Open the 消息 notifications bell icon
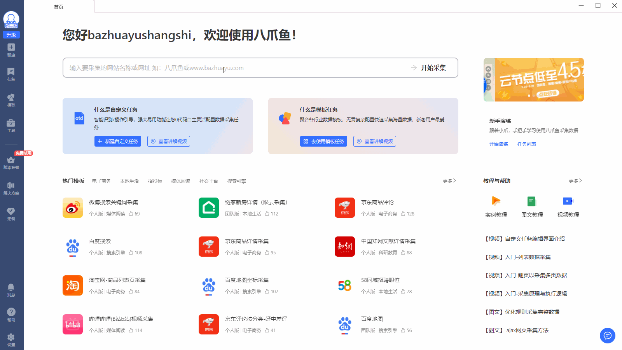Image resolution: width=622 pixels, height=350 pixels. 11,290
